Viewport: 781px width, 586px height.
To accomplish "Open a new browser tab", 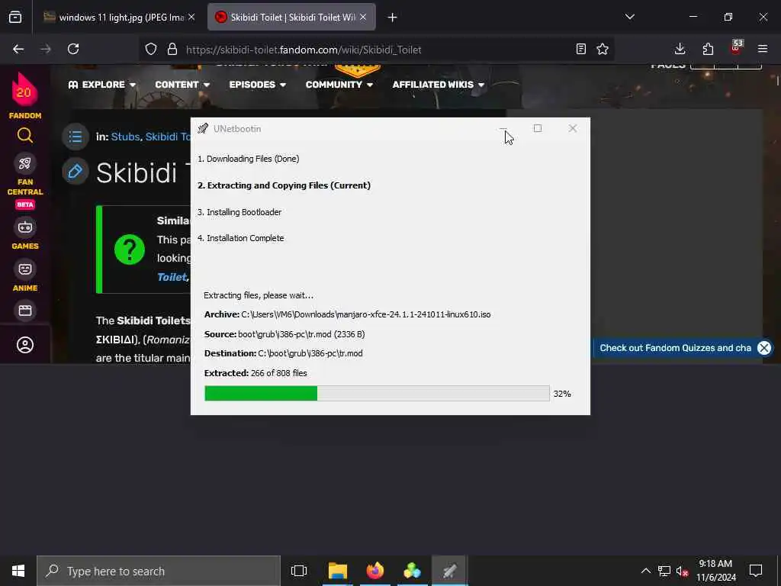I will point(393,18).
